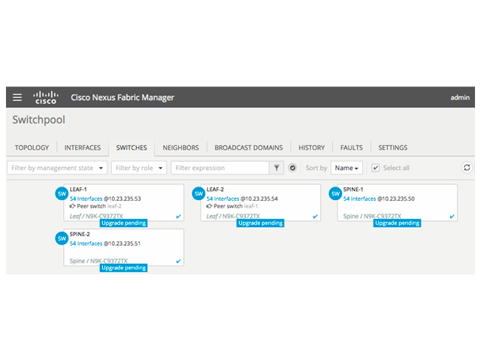Click the LEAF-2 switch name

click(x=215, y=190)
